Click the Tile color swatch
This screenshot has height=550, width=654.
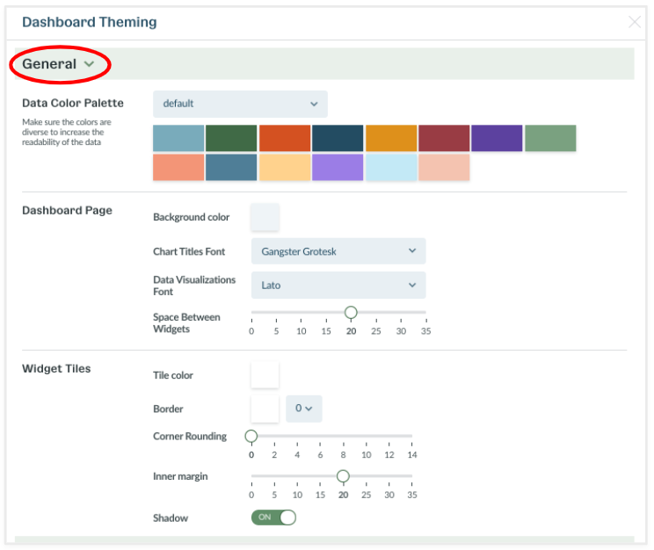point(265,375)
